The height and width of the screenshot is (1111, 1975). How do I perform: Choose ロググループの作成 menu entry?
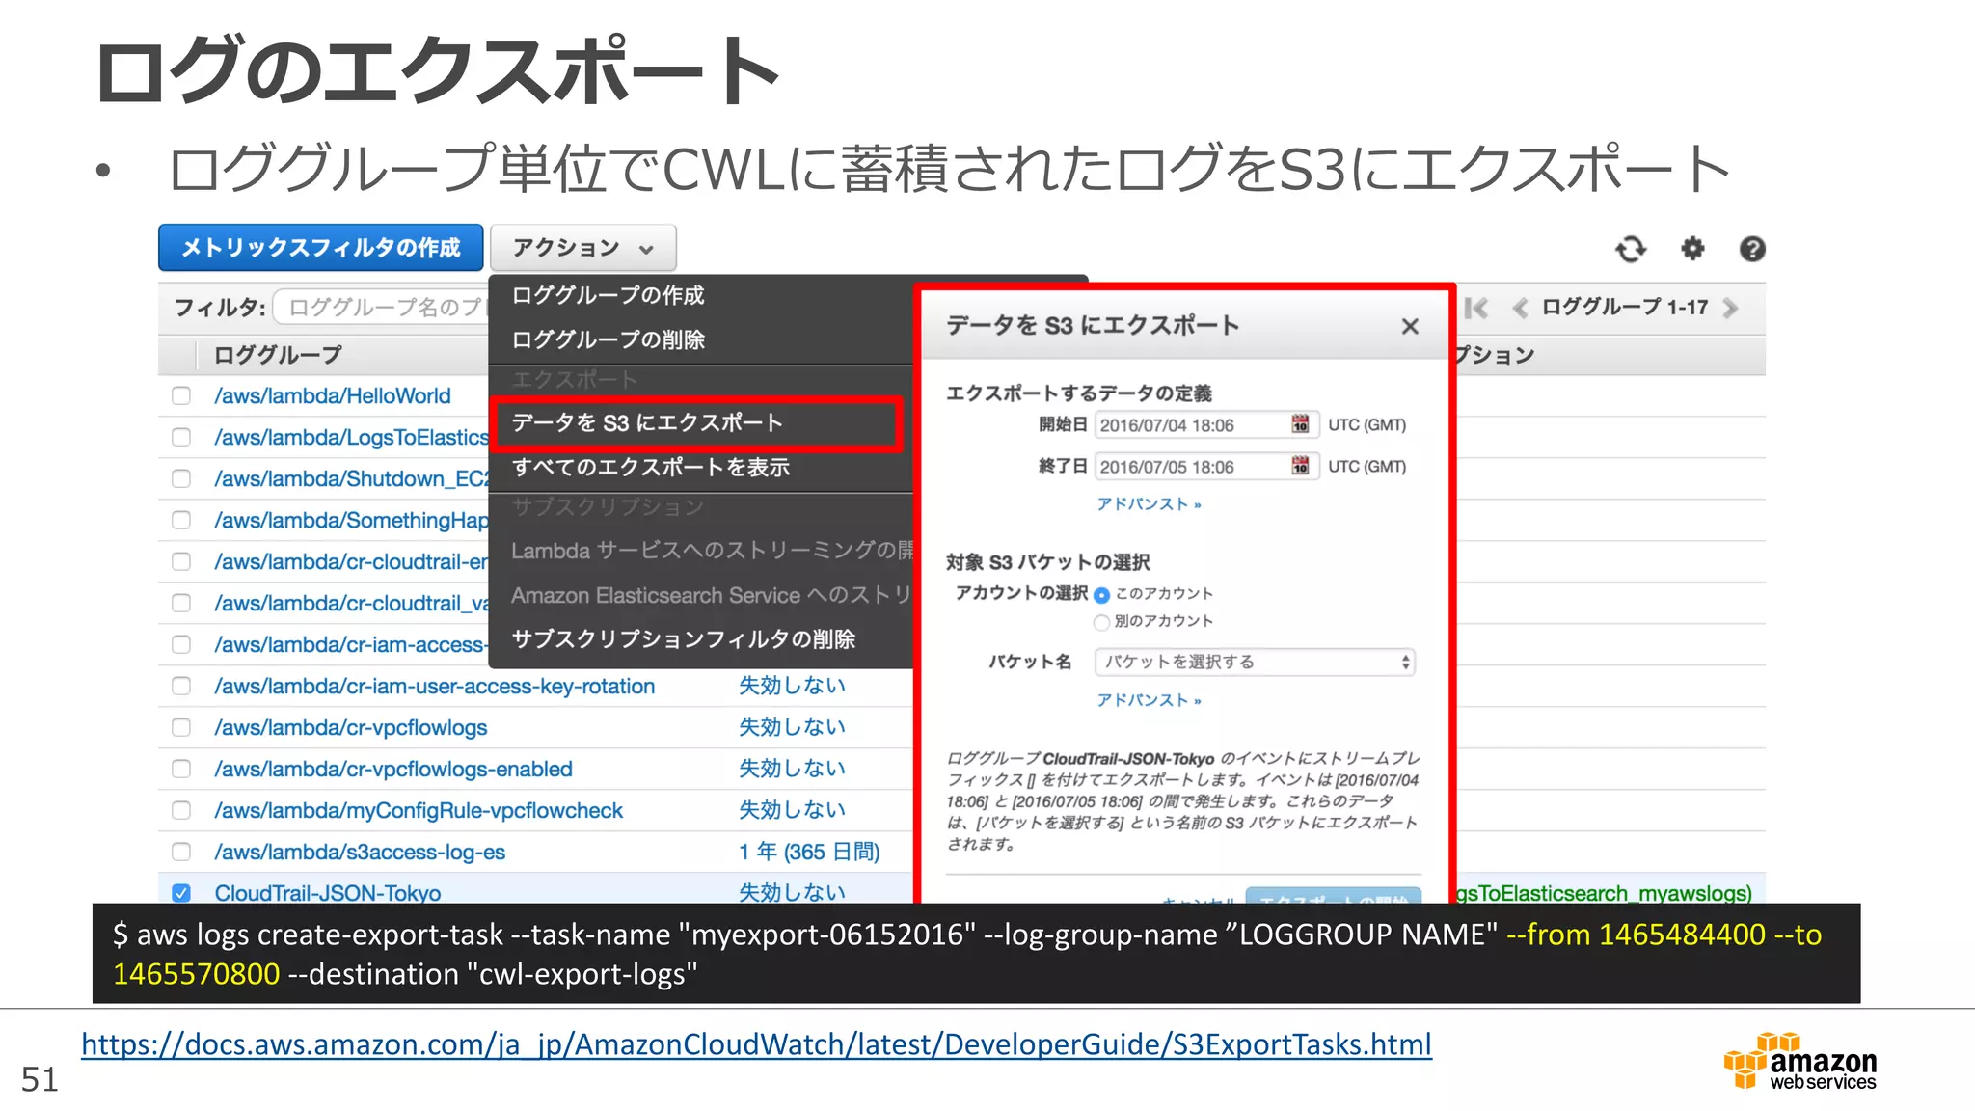coord(608,295)
